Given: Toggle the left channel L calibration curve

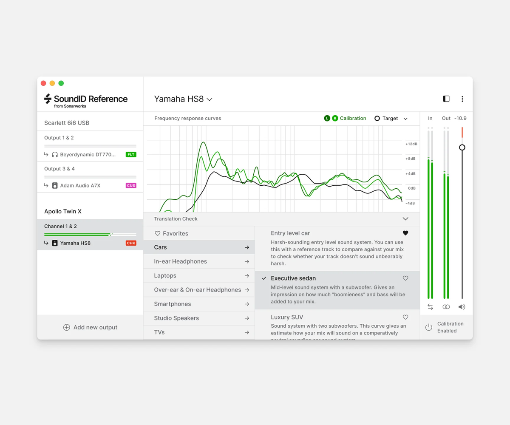Looking at the screenshot, I should (327, 119).
